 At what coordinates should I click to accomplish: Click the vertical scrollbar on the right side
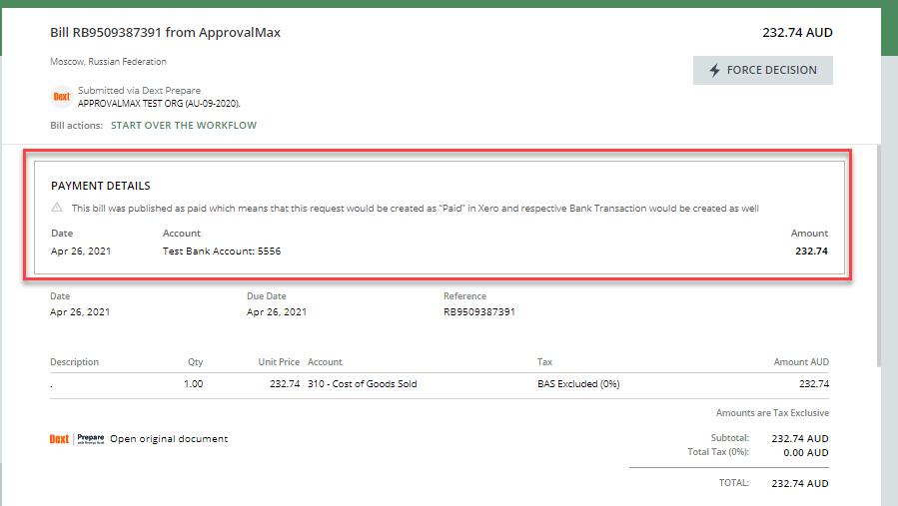[879, 255]
